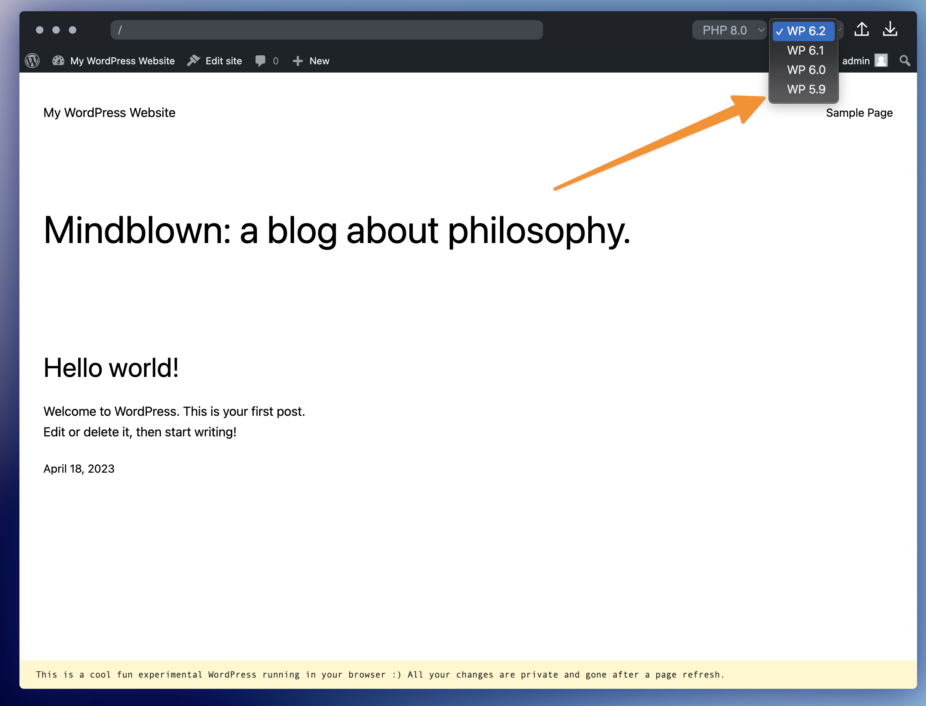Click the experimental WordPress notice text
The height and width of the screenshot is (706, 926).
(380, 675)
